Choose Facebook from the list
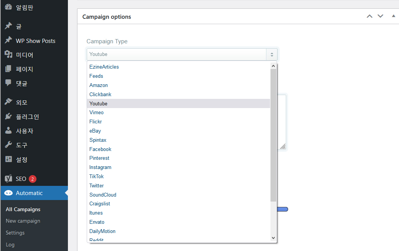 point(178,149)
